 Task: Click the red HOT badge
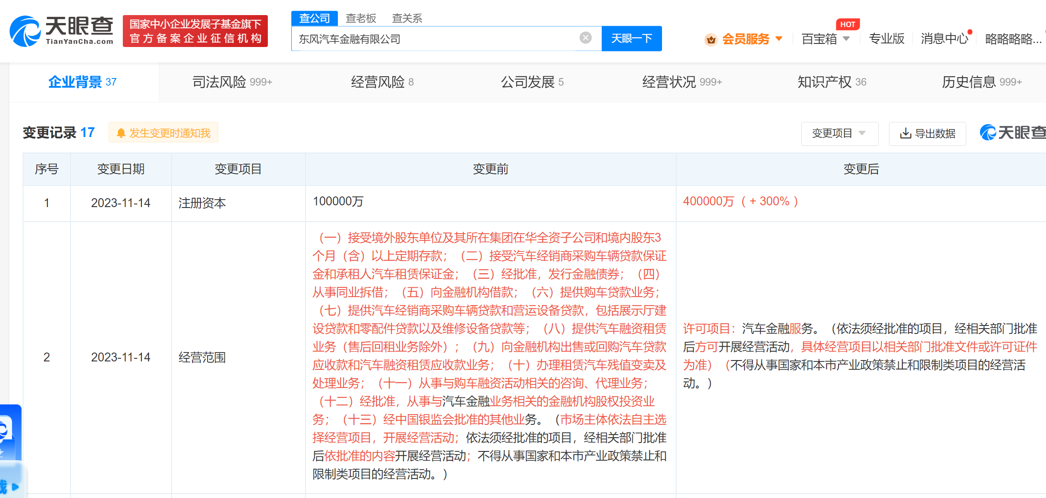847,24
